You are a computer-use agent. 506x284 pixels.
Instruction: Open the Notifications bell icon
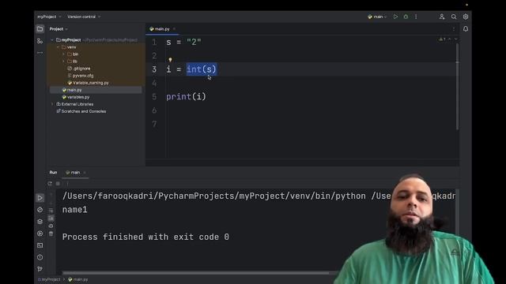pyautogui.click(x=466, y=29)
